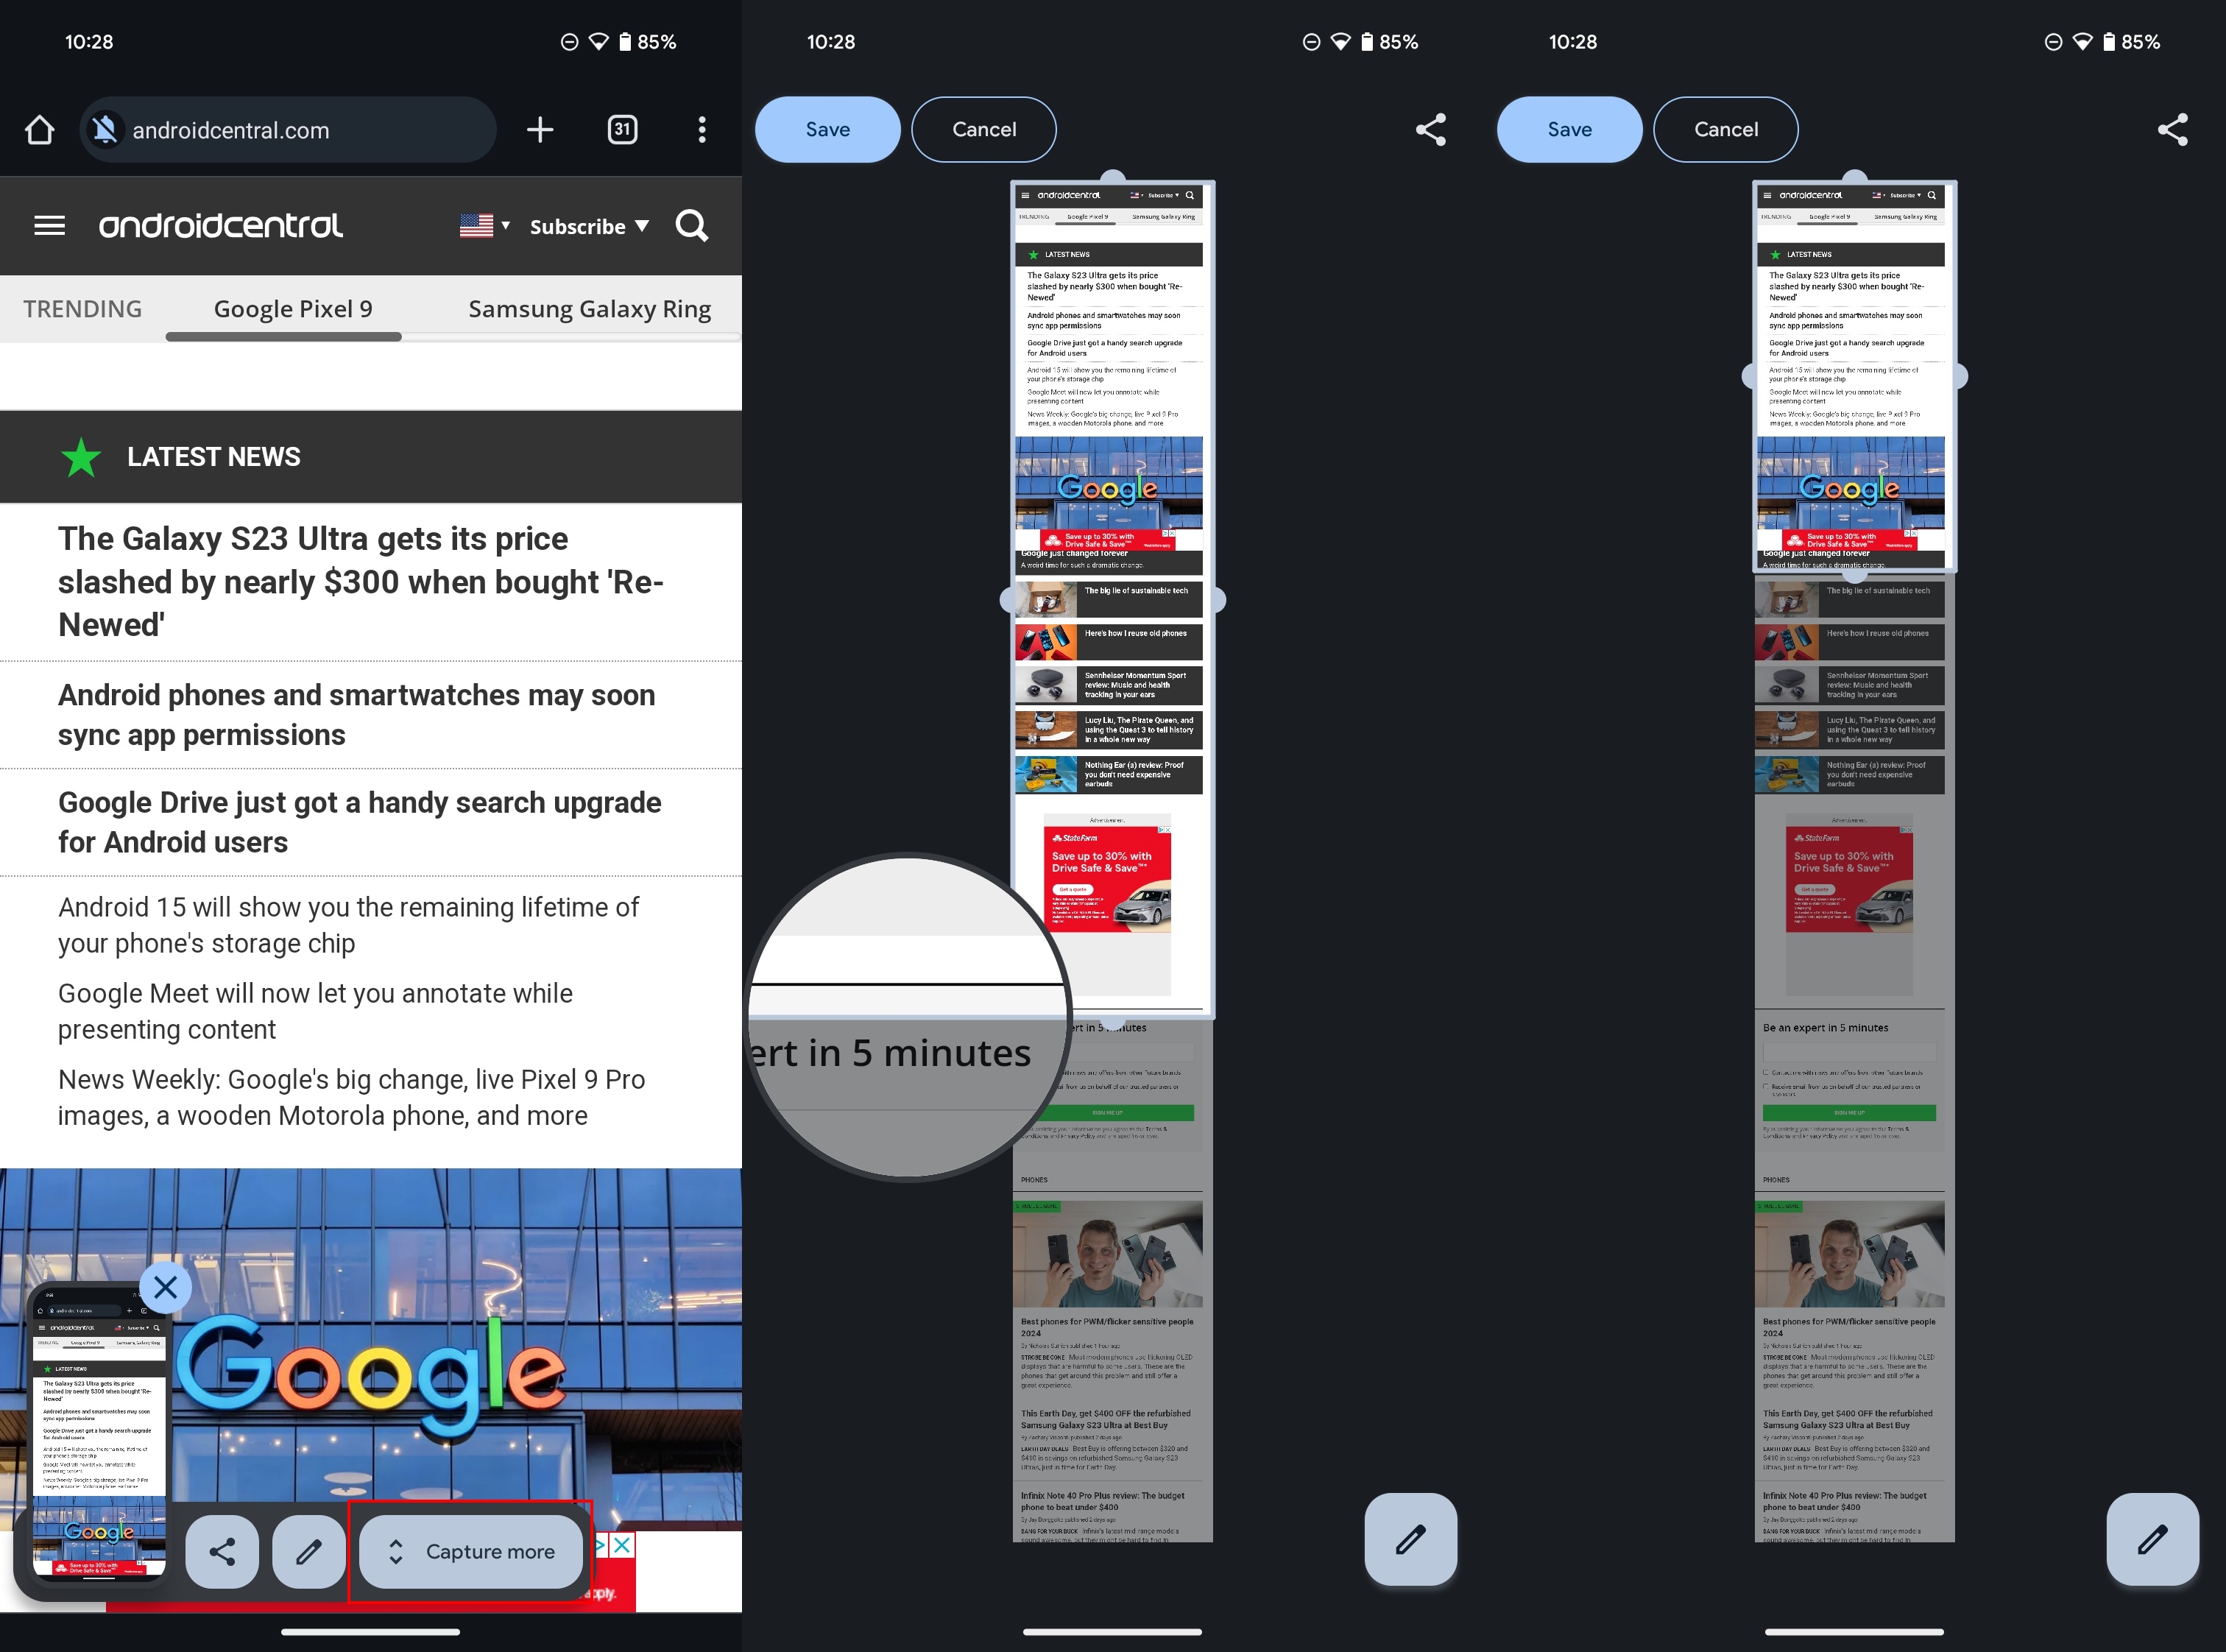Click the new tab plus button in browser
The height and width of the screenshot is (1652, 2226).
(540, 128)
